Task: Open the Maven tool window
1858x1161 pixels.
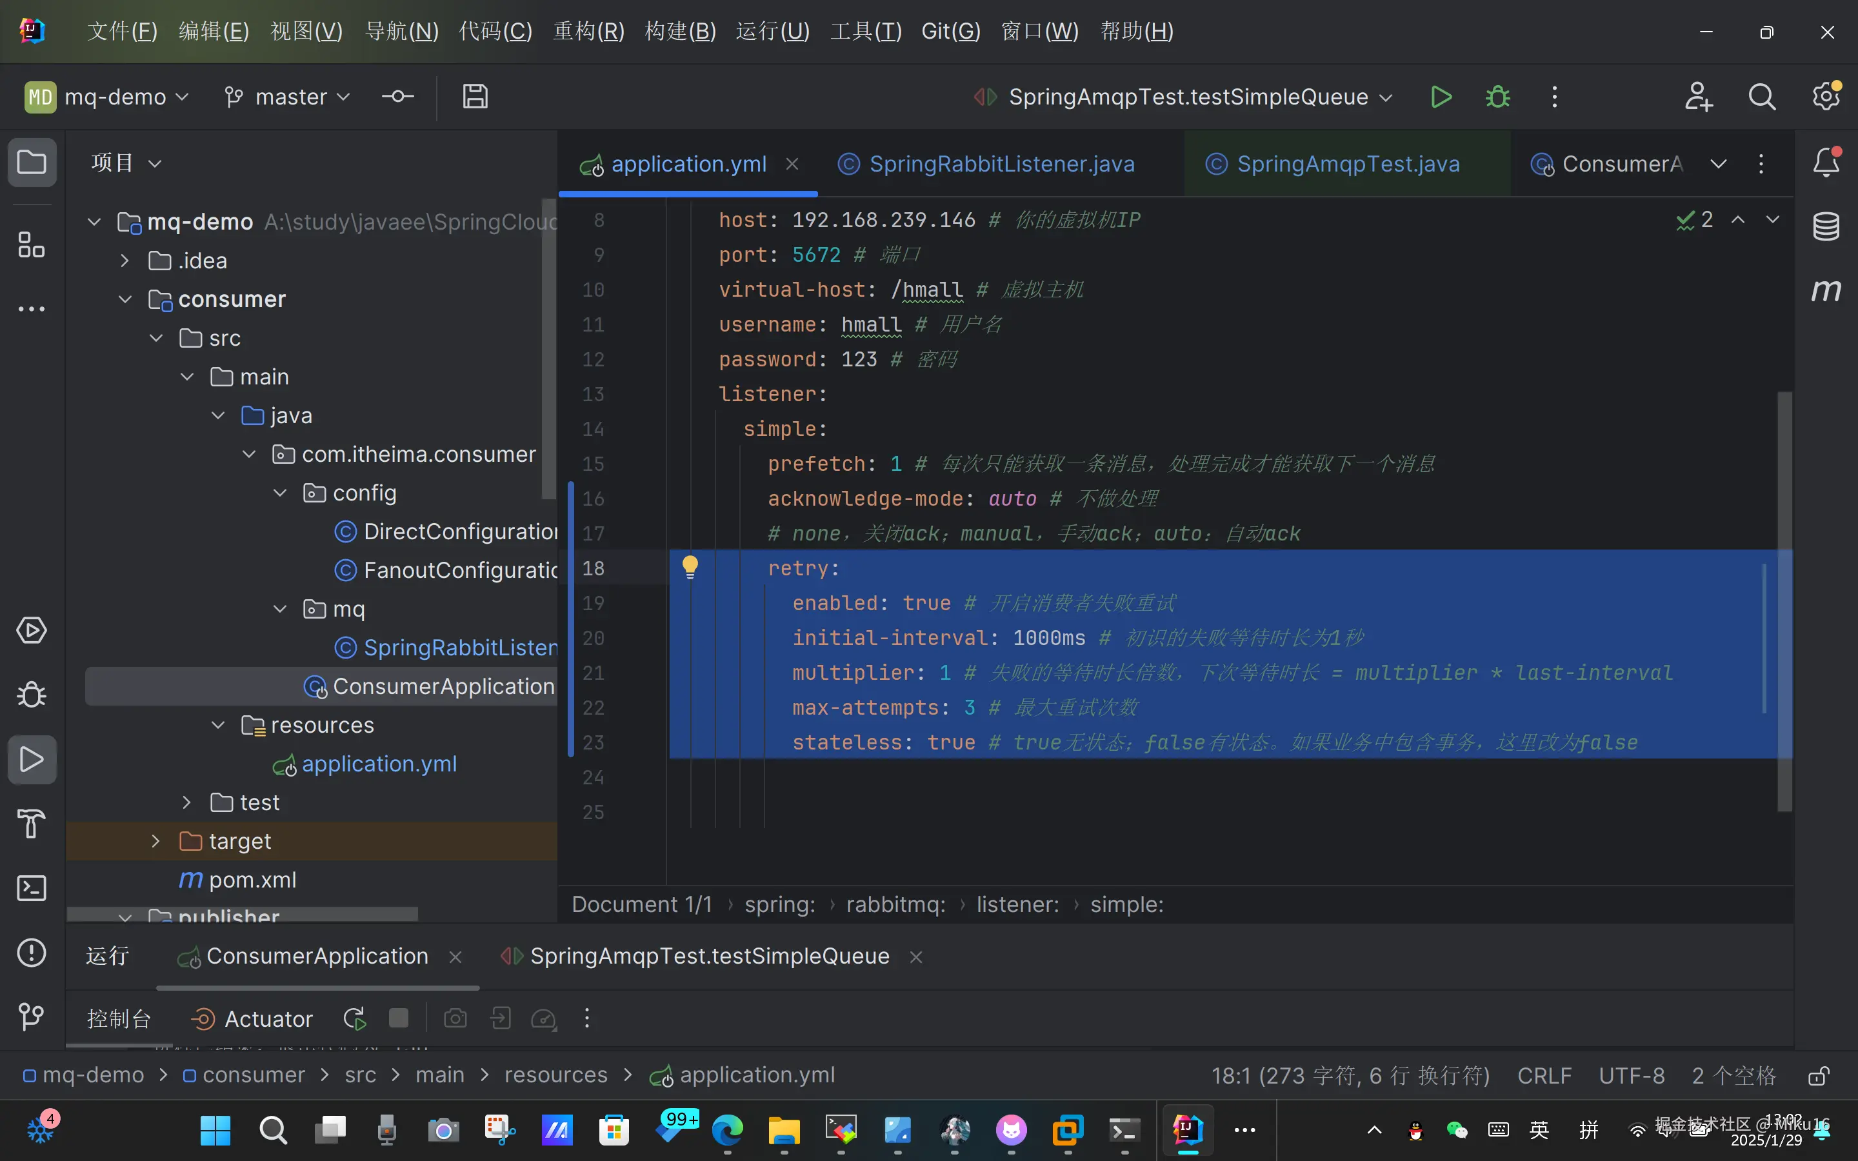Action: tap(1826, 290)
